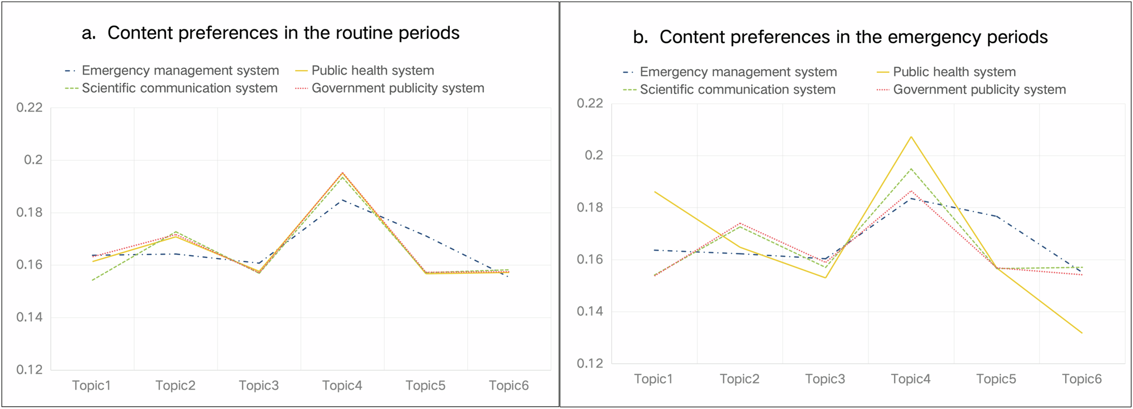The width and height of the screenshot is (1133, 409).
Task: Click the 0.14 y-axis label in emergency chart
Action: pyautogui.click(x=590, y=312)
